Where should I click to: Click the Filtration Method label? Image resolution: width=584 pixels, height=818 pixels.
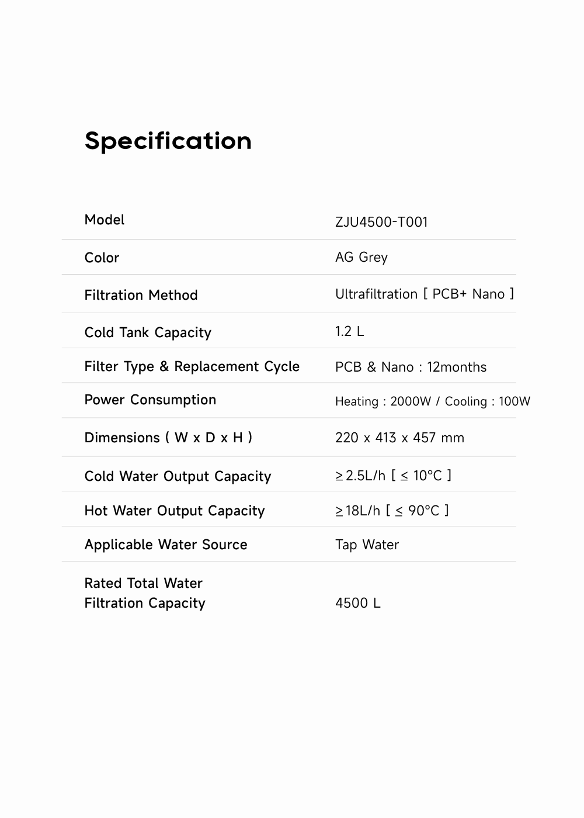141,295
